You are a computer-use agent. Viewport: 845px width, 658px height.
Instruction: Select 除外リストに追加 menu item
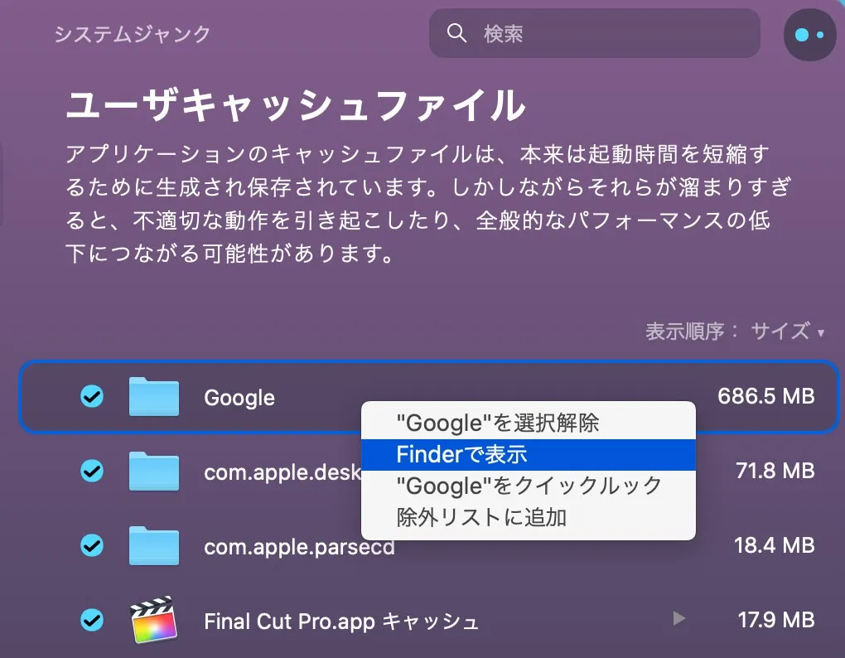click(529, 517)
